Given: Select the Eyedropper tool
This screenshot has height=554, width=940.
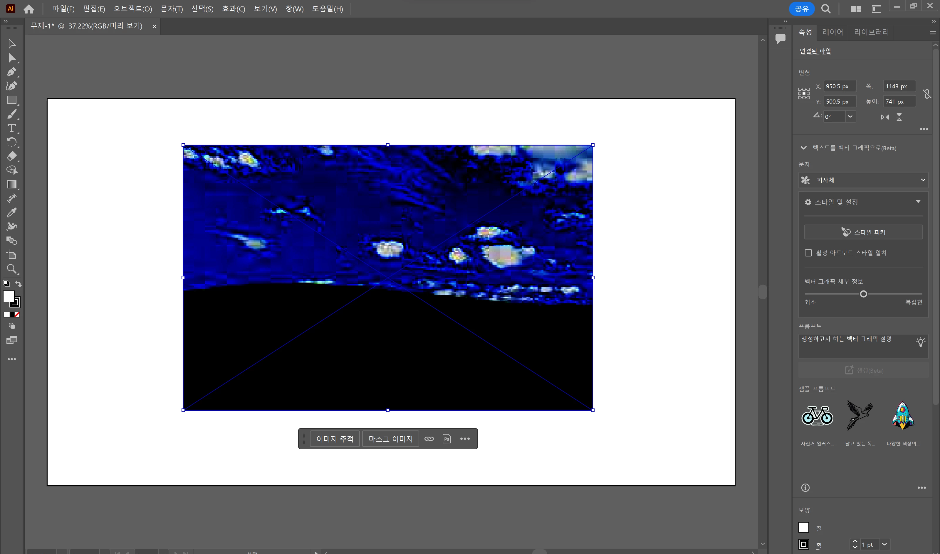Looking at the screenshot, I should [x=11, y=212].
